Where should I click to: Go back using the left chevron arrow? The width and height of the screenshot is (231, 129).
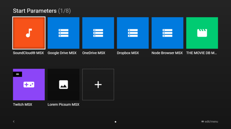point(14,121)
